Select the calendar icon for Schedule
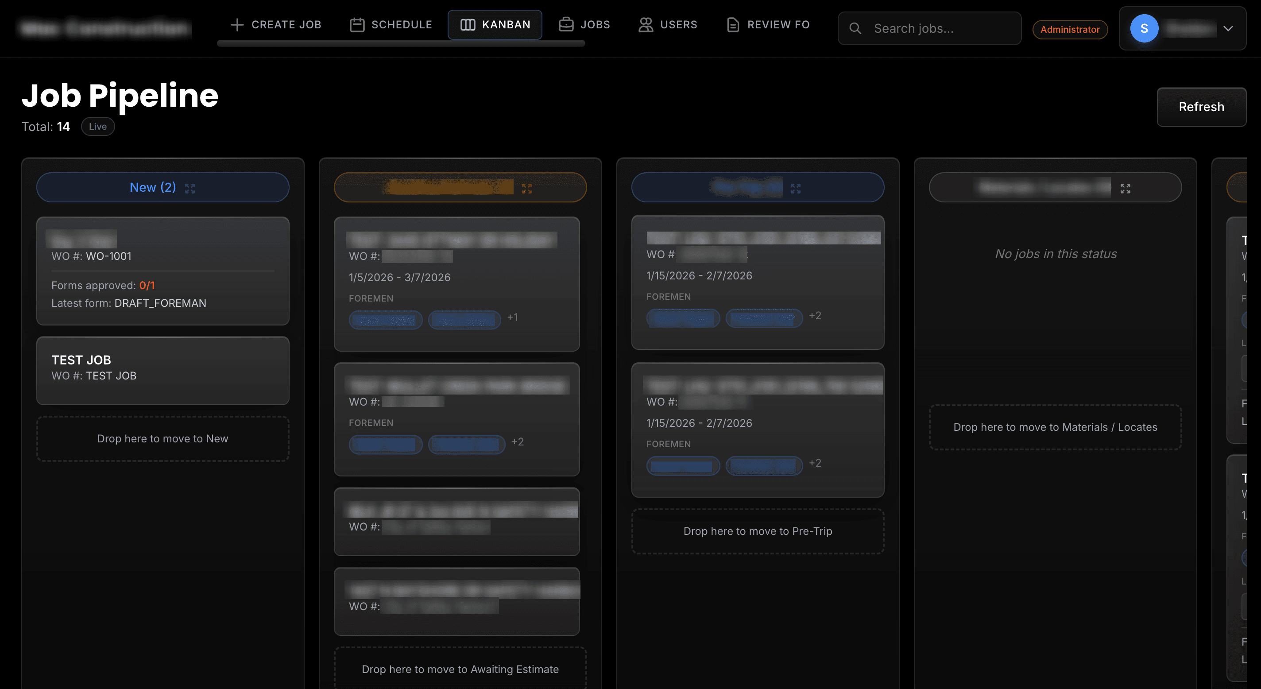 coord(357,24)
